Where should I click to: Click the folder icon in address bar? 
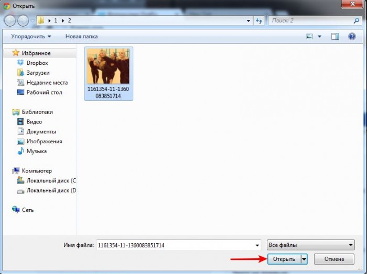pyautogui.click(x=41, y=20)
